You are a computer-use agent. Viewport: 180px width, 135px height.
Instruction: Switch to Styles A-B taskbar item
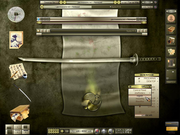[x=115, y=7]
